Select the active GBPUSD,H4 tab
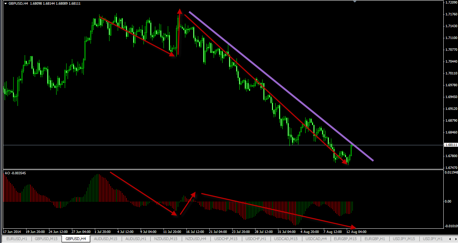This screenshot has width=458, height=243. (x=75, y=239)
